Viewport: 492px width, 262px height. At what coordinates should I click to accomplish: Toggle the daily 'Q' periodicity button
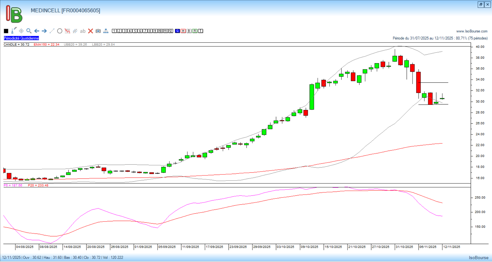(x=178, y=31)
